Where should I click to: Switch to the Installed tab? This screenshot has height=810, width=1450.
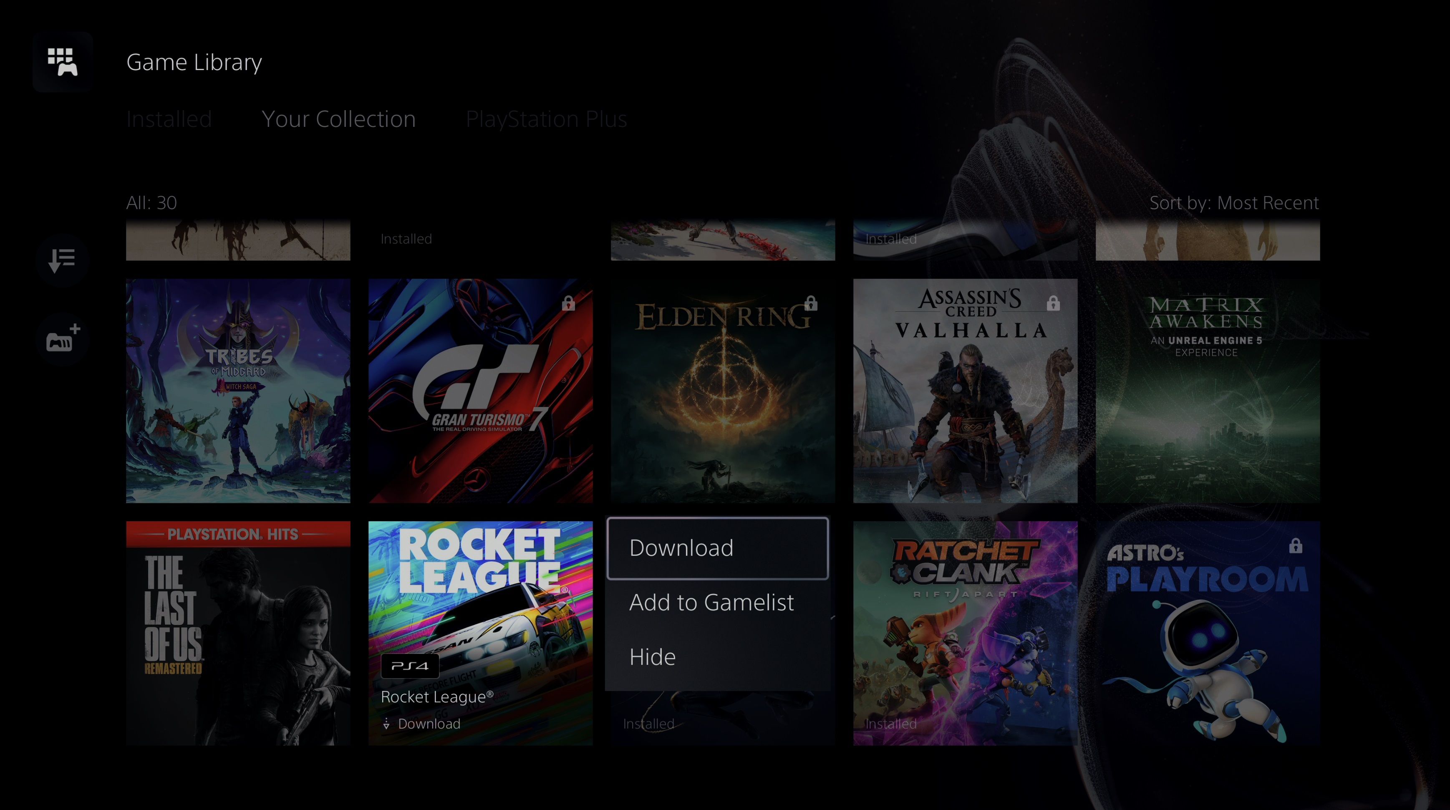(168, 119)
